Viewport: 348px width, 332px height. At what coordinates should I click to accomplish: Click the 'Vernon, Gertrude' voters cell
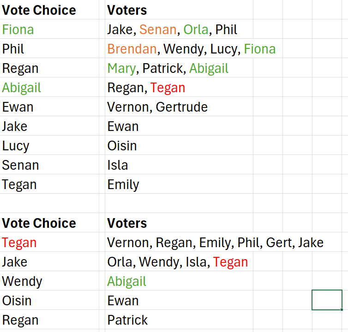pyautogui.click(x=179, y=107)
